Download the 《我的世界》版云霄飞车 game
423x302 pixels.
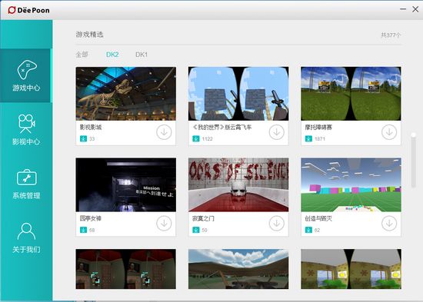277,132
